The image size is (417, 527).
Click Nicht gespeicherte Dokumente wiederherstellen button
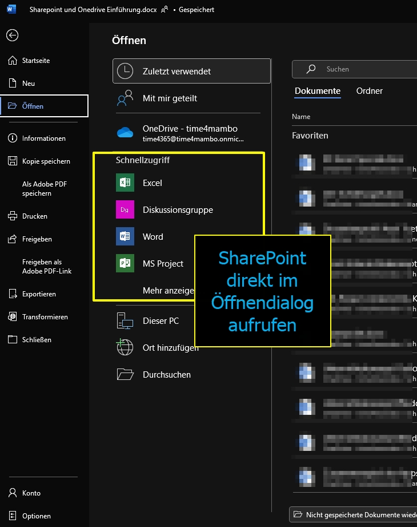click(354, 515)
